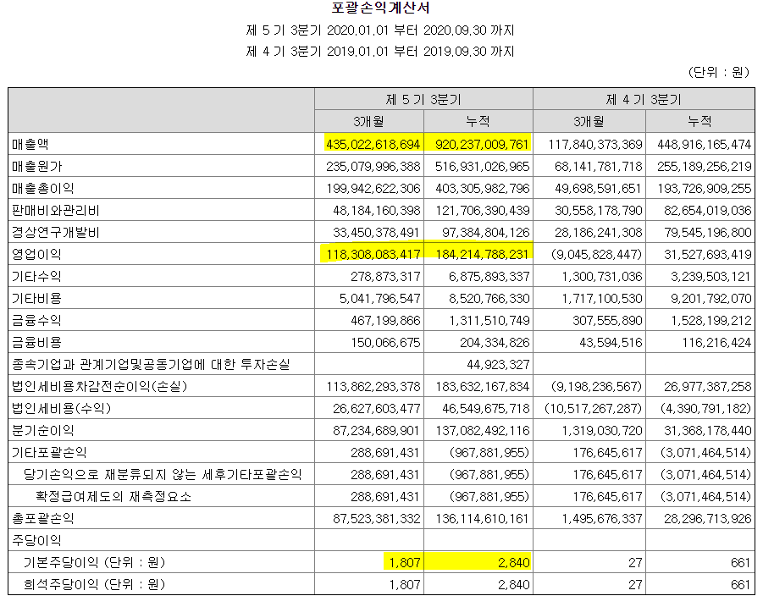The width and height of the screenshot is (763, 596).
Task: Click the 주당이익 row label
Action: point(36,540)
